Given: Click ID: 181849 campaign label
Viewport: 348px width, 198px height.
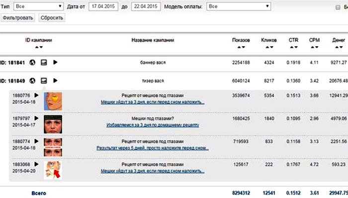Looking at the screenshot, I should (12, 81).
